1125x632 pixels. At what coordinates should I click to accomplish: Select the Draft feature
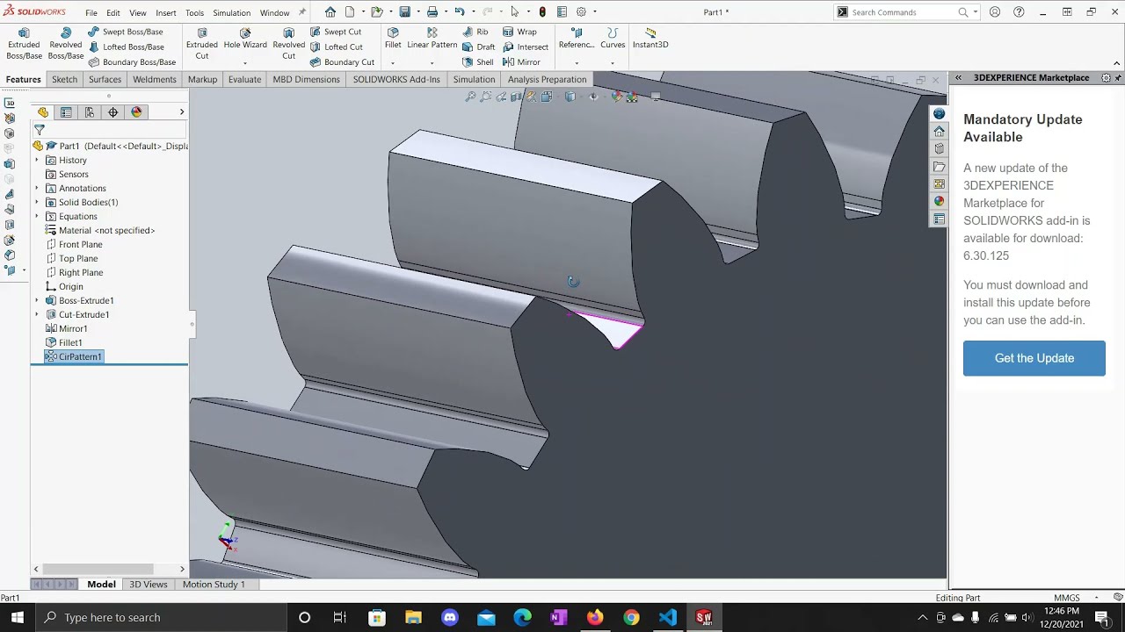[479, 47]
